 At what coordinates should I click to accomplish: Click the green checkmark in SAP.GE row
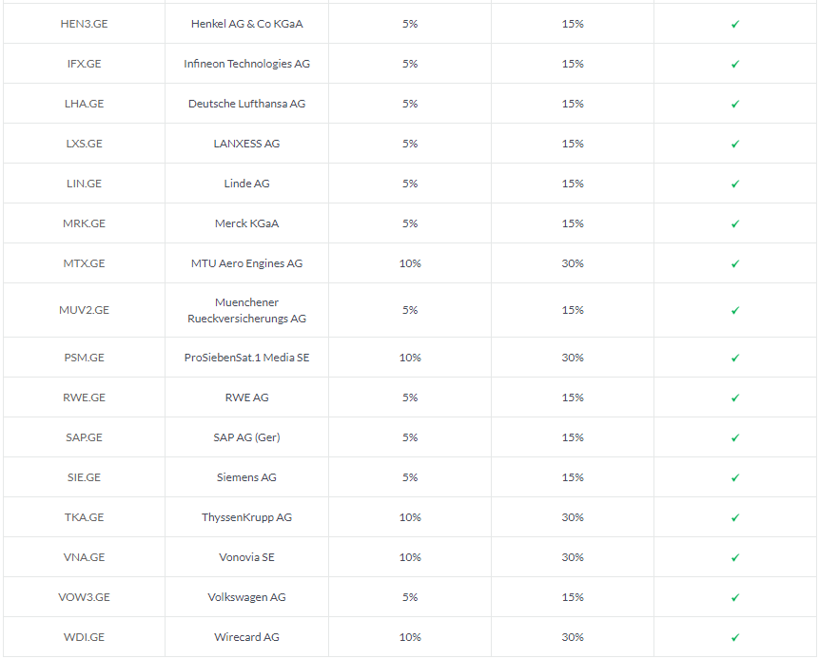(735, 438)
